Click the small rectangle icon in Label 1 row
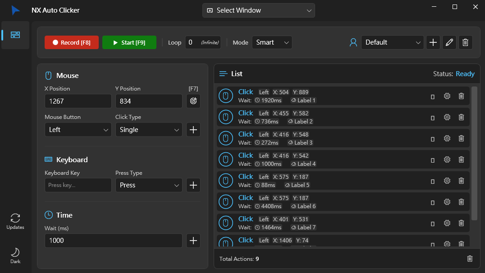 433,97
